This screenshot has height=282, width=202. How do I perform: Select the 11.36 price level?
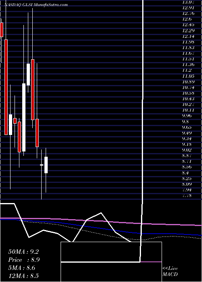pos(188,65)
